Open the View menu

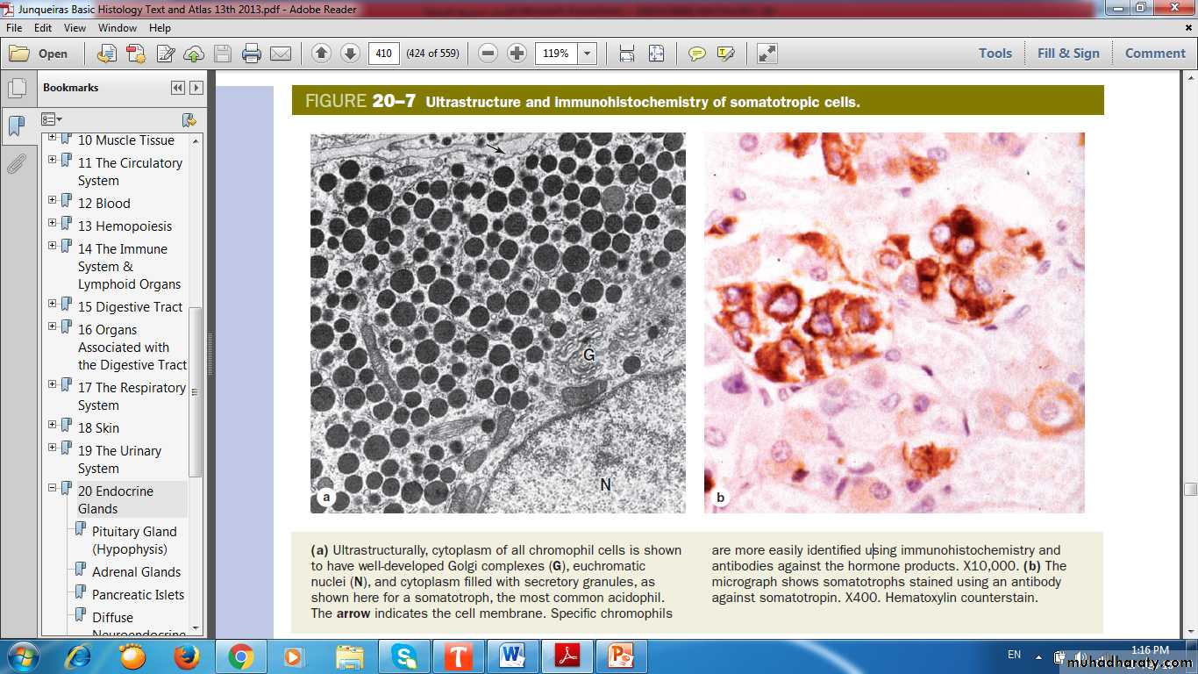tap(75, 28)
